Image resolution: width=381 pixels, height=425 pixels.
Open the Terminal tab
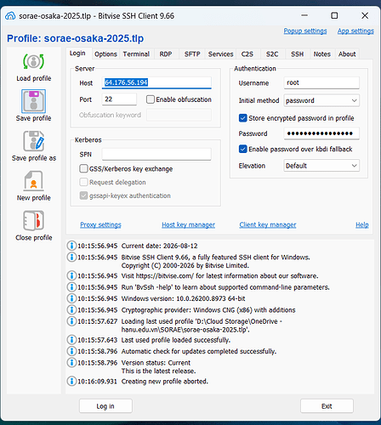136,54
